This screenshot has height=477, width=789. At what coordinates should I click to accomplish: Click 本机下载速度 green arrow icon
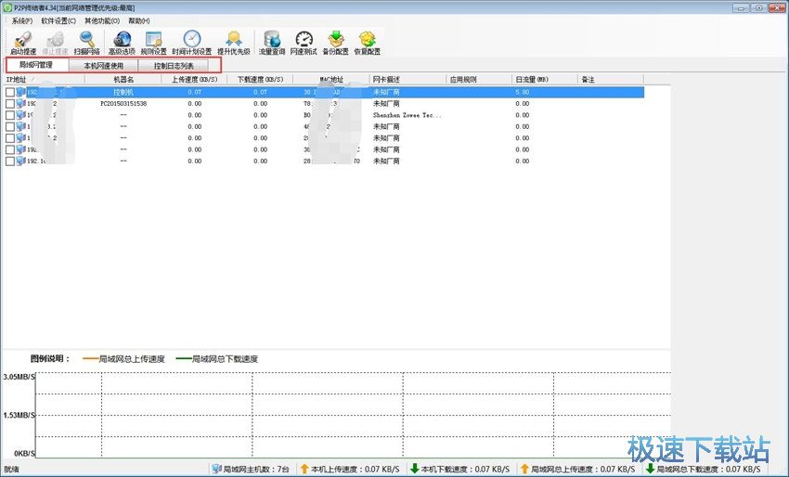(x=415, y=469)
